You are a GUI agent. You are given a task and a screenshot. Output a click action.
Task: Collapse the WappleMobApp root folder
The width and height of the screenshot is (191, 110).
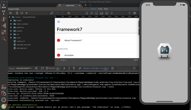point(9,17)
